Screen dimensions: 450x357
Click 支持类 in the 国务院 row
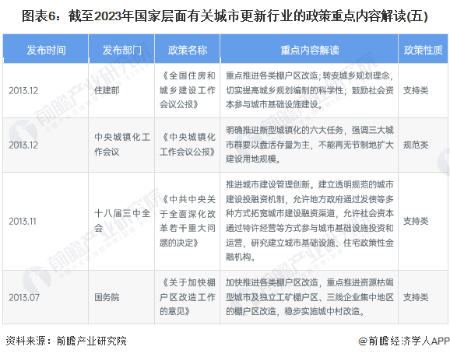point(416,297)
